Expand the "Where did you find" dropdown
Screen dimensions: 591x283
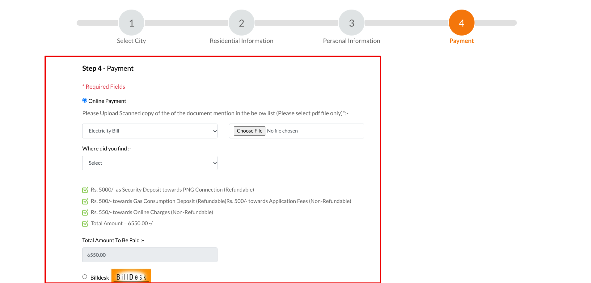coord(150,163)
